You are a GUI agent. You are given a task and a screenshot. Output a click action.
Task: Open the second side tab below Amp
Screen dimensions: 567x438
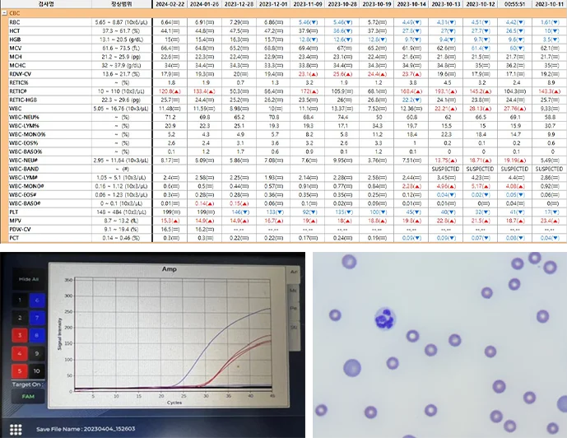coord(292,290)
